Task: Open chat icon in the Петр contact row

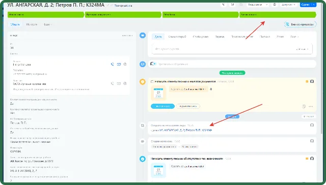Action: (x=125, y=65)
